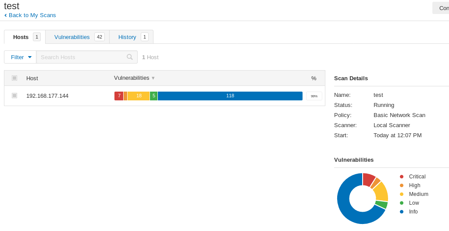Click the search magnifier icon
449x231 pixels.
pyautogui.click(x=130, y=57)
